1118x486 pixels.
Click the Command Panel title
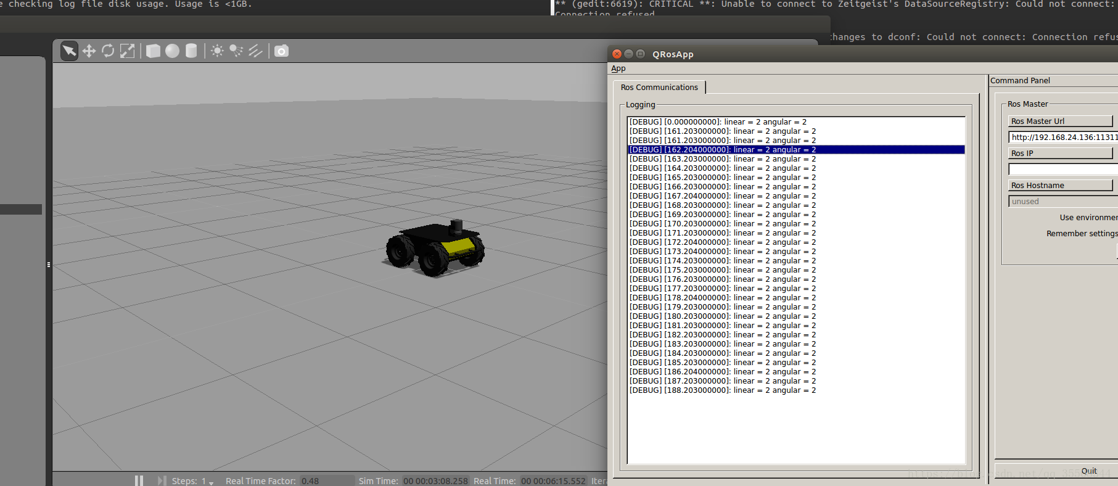click(1020, 80)
